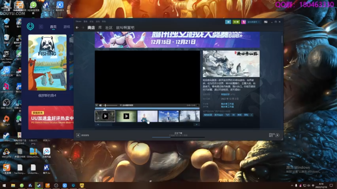Image resolution: width=337 pixels, height=189 pixels.
Task: Select the first video thumbnail
Action: (105, 116)
